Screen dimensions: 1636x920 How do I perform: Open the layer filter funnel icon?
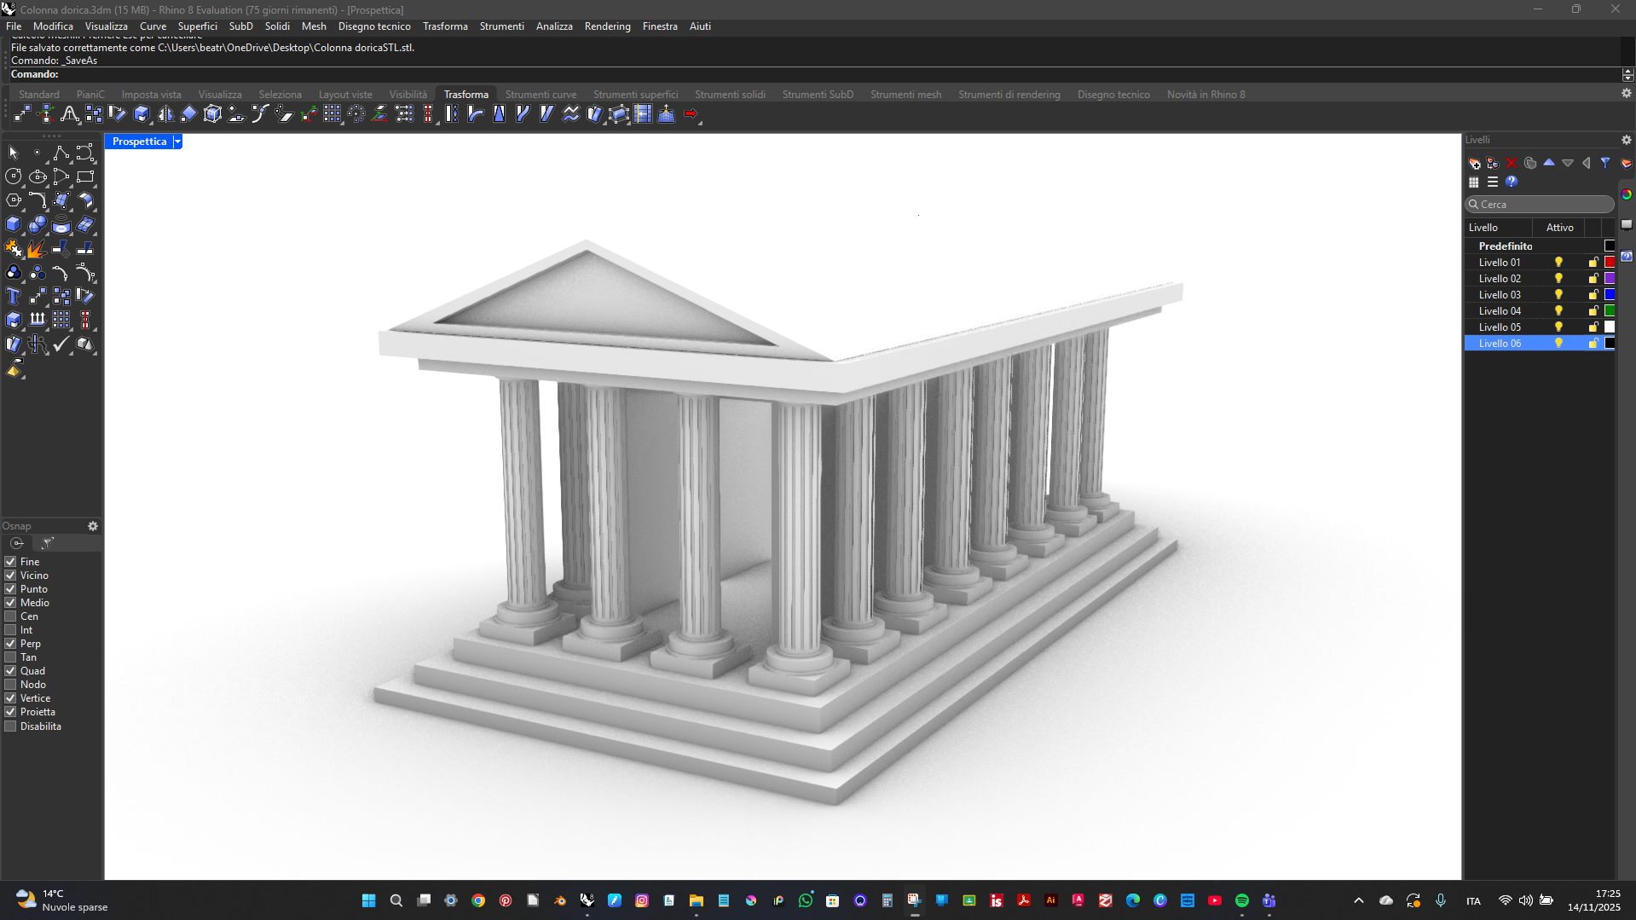click(x=1605, y=163)
